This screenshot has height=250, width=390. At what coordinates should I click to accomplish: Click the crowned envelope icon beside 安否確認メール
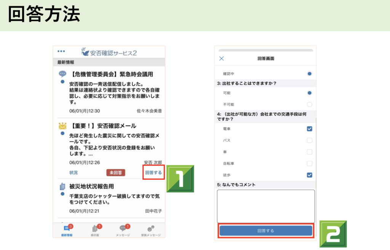62,126
